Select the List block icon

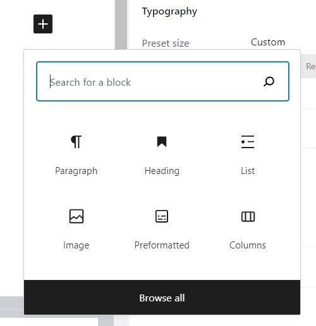[248, 142]
